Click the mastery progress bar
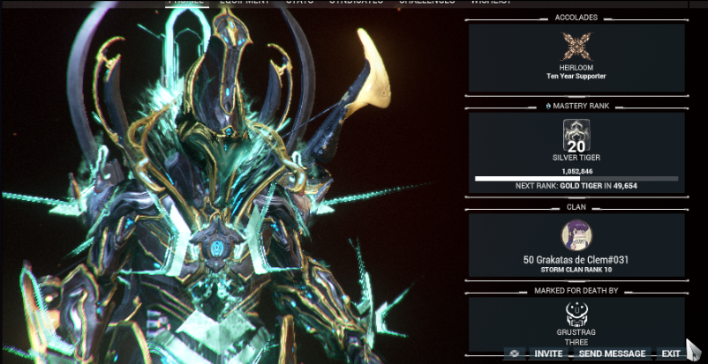 (x=576, y=179)
